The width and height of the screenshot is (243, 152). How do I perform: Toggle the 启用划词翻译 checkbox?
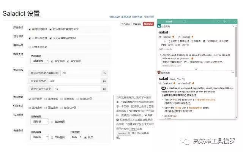30,29
